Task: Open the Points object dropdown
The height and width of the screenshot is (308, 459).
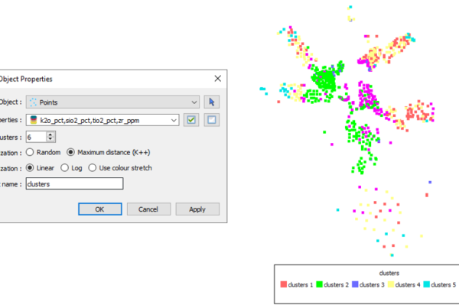Action: pyautogui.click(x=195, y=101)
